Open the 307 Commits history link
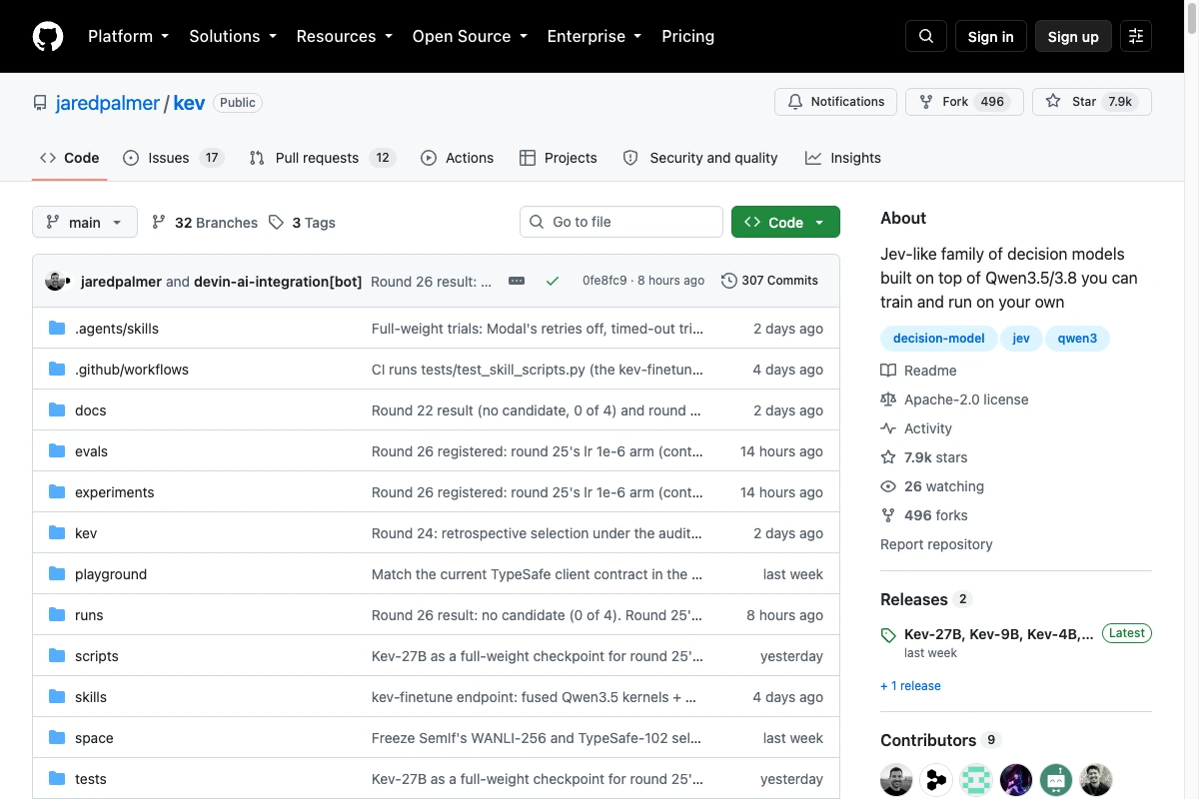This screenshot has width=1199, height=799. click(x=770, y=281)
